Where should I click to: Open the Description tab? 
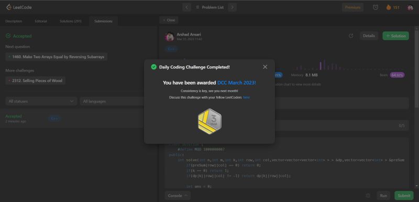[14, 21]
